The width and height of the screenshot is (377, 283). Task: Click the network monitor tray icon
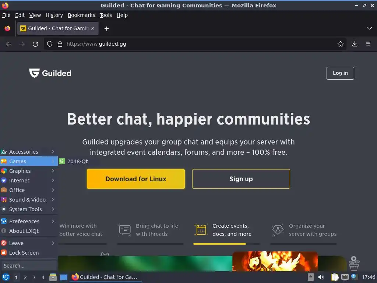tap(345, 277)
